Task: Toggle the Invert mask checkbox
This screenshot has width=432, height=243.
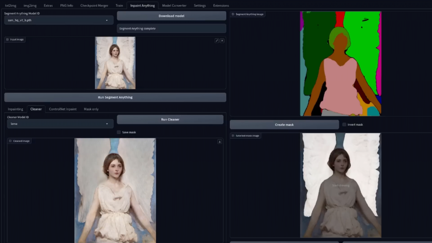Action: (x=345, y=124)
